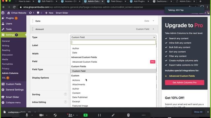Screen dimensions: 211x118
Task: Open Reading settings submenu
Action: click(x=6, y=50)
